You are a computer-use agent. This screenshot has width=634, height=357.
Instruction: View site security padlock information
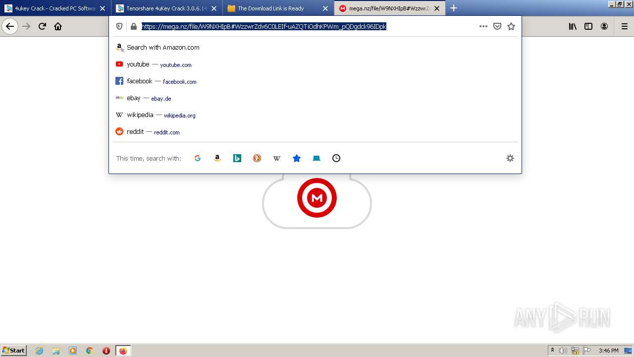tap(133, 26)
